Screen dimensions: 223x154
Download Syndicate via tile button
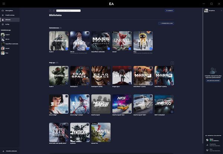88,140
